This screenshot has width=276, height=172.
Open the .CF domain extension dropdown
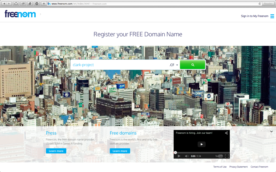pos(174,65)
